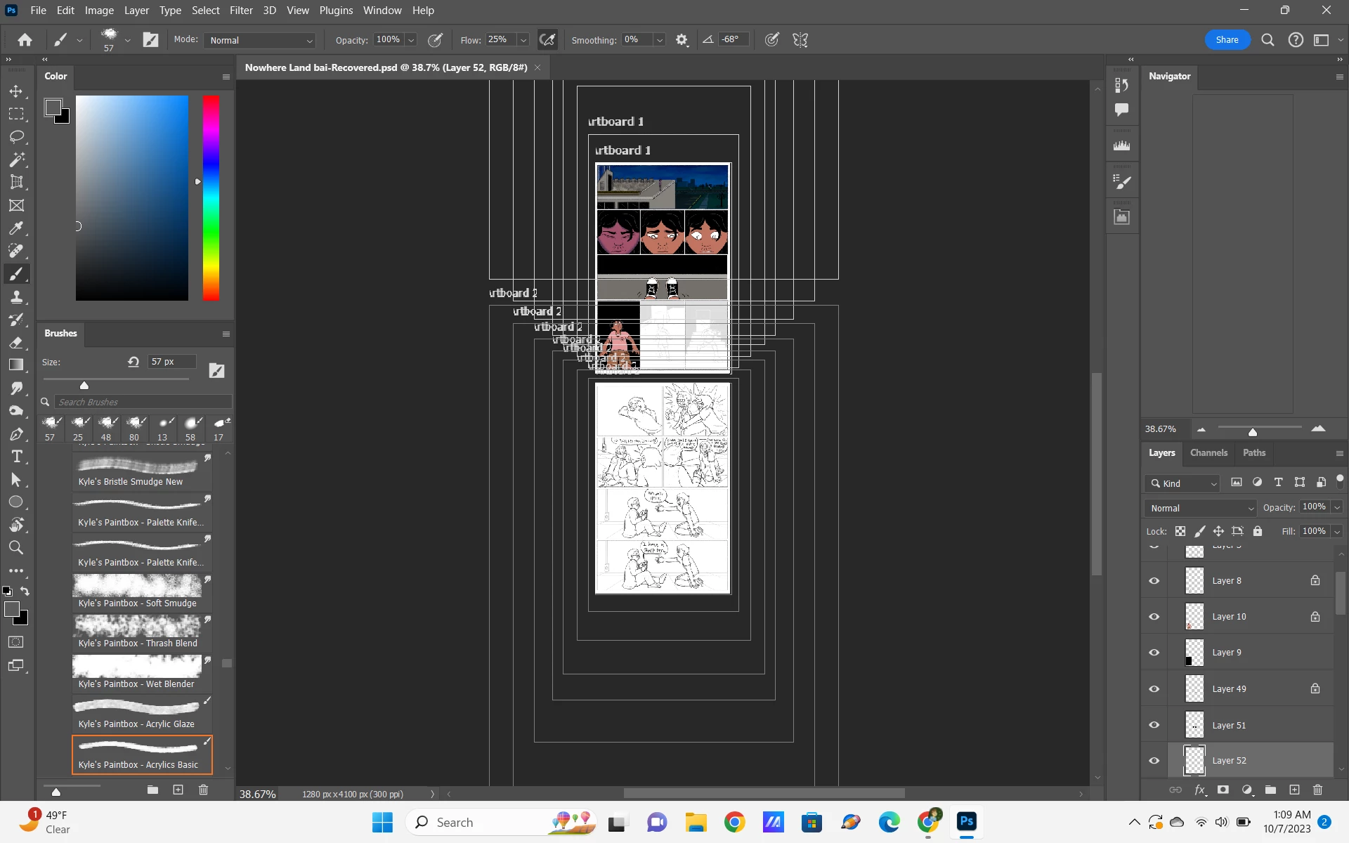Open the layer blend mode Normal dropdown
Screen dimensions: 1349x843
pyautogui.click(x=1199, y=508)
